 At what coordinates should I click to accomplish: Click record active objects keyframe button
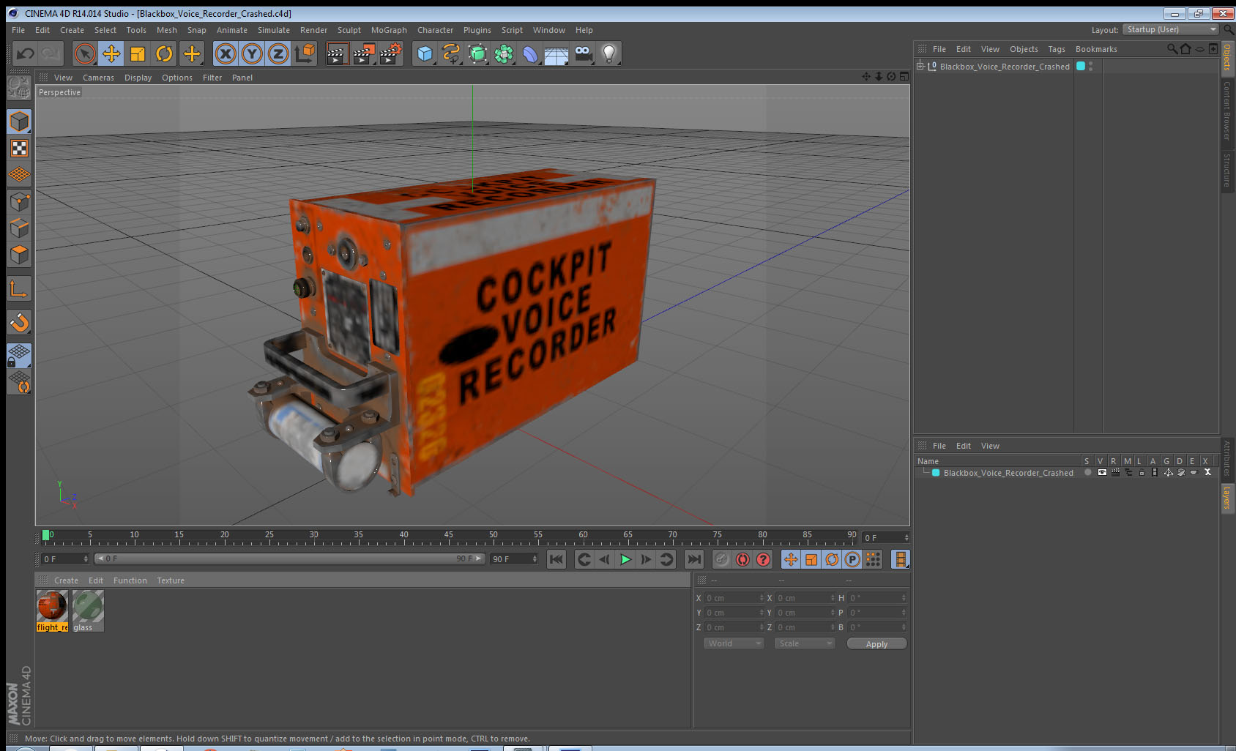click(x=722, y=559)
